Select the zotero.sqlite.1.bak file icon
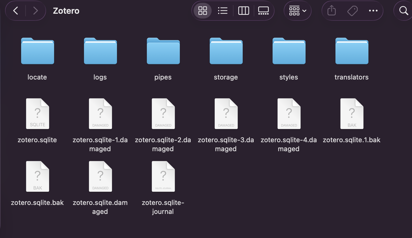 (x=352, y=114)
